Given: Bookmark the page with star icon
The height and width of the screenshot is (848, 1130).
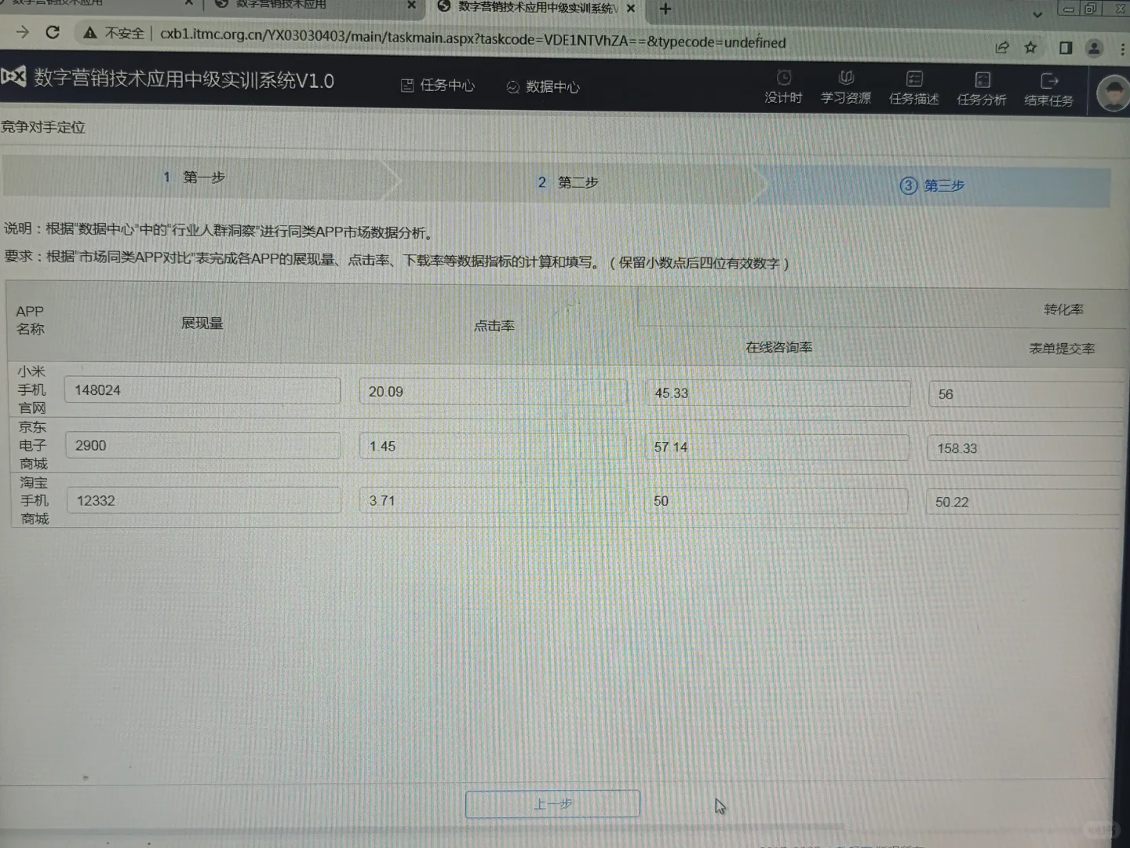Looking at the screenshot, I should point(1030,47).
